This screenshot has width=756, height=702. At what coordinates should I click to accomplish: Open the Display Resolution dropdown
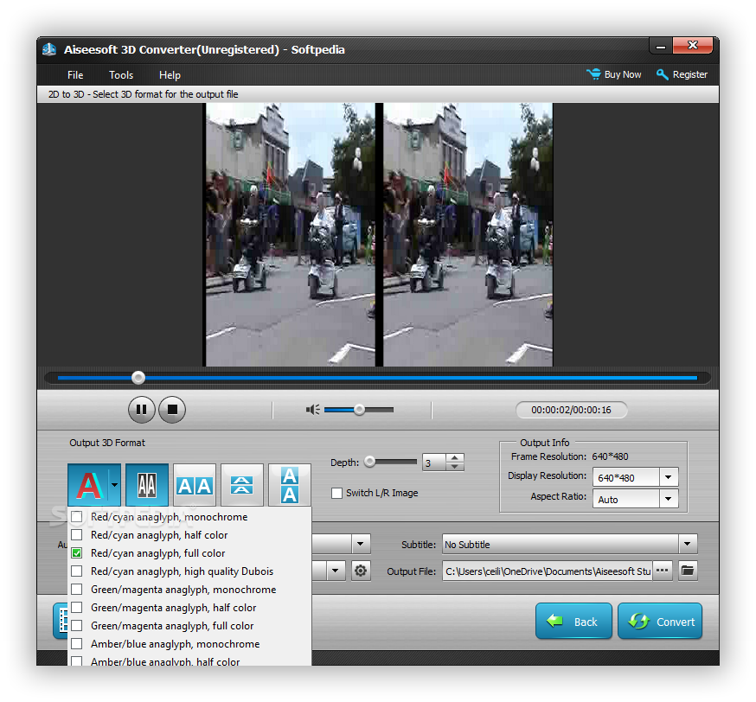pyautogui.click(x=669, y=477)
